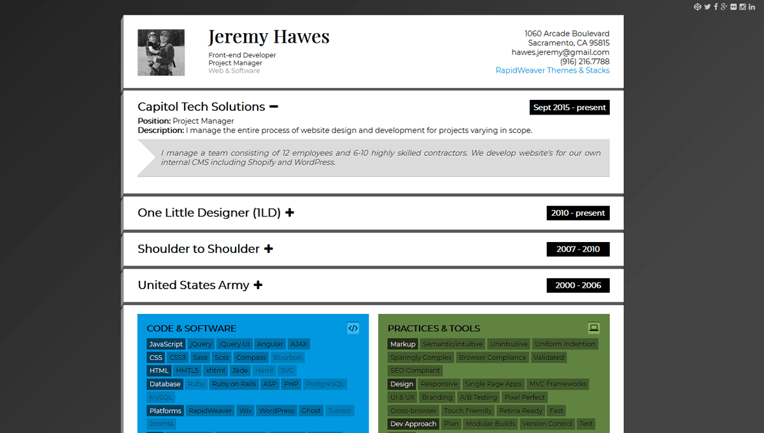The width and height of the screenshot is (764, 433).
Task: Toggle the SEO Compliant tag
Action: pos(415,370)
